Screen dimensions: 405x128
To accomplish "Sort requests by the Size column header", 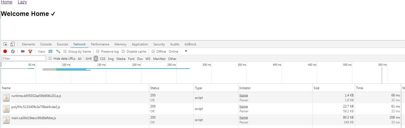I will (x=316, y=88).
